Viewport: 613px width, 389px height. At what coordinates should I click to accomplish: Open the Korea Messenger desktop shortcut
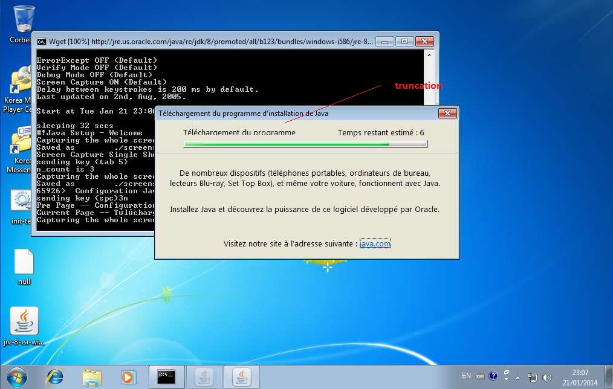[21, 142]
